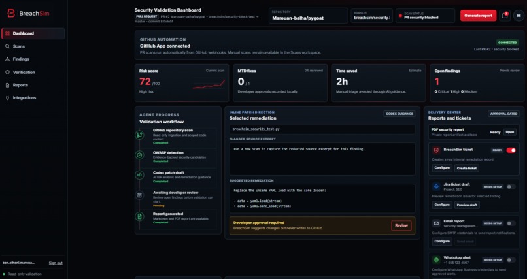Screen dimensions: 527x279
Task: Click the PULL REQUEST badge
Action: 146,16
